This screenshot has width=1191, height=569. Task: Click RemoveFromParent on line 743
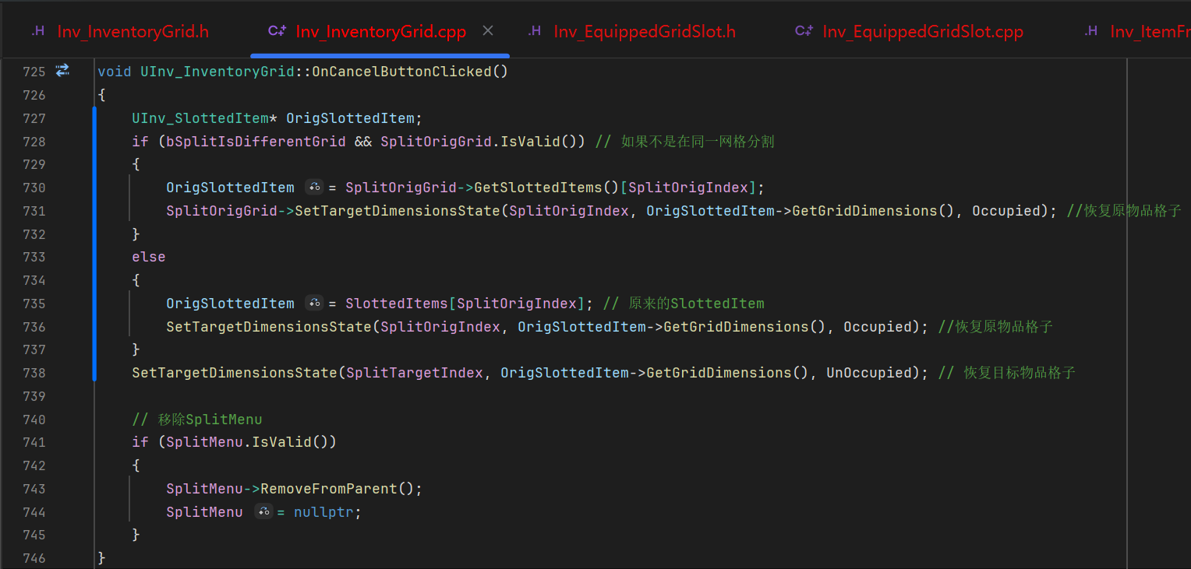(329, 489)
